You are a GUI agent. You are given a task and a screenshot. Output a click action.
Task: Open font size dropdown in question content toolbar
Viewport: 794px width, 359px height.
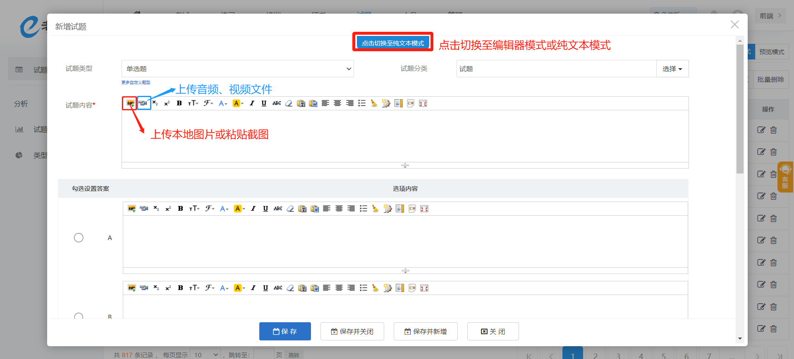coord(193,103)
